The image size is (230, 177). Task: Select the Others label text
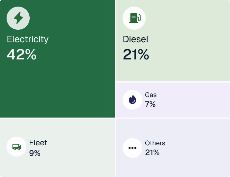(155, 143)
